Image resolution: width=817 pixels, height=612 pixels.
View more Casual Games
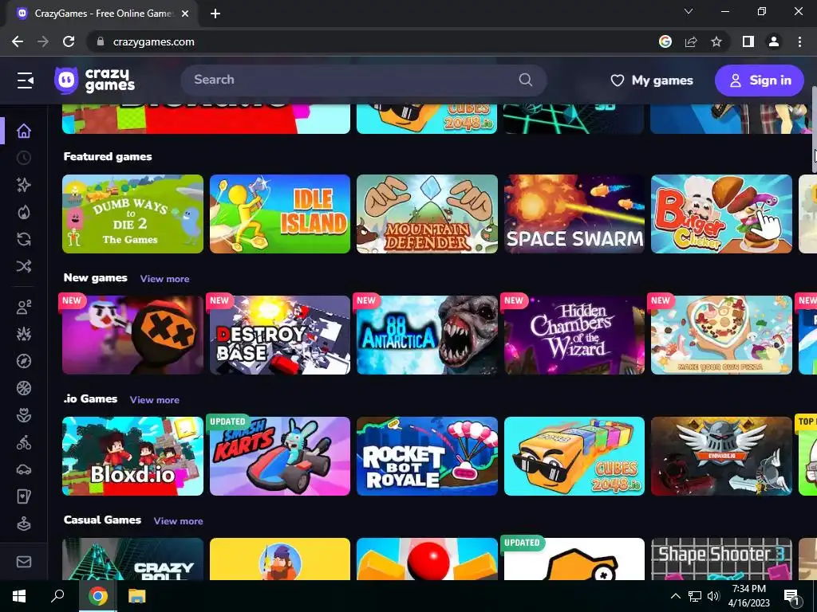178,521
